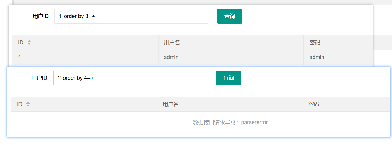Click the ID cell showing 1
Screen dimensions: 392x145
[x=85, y=57]
